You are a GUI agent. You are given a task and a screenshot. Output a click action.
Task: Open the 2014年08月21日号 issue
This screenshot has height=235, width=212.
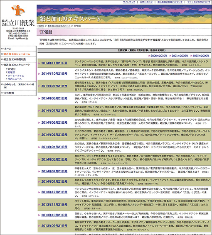click(54, 98)
